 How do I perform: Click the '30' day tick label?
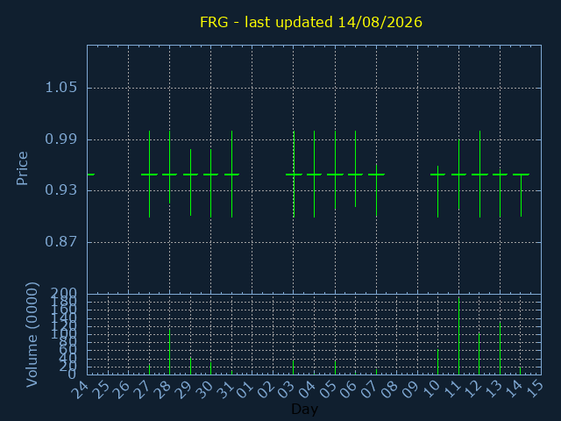pyautogui.click(x=204, y=389)
